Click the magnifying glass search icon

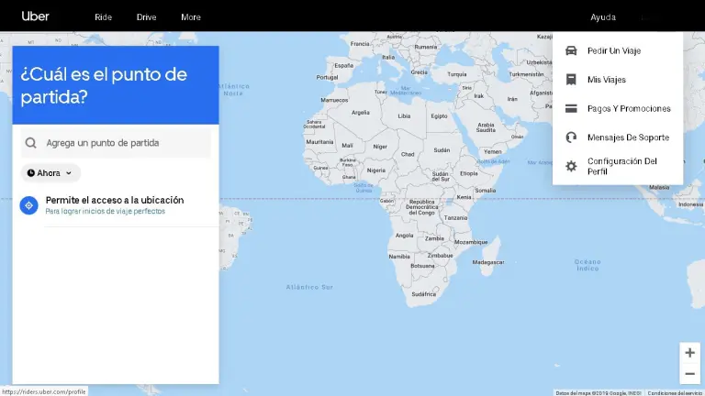pos(31,143)
